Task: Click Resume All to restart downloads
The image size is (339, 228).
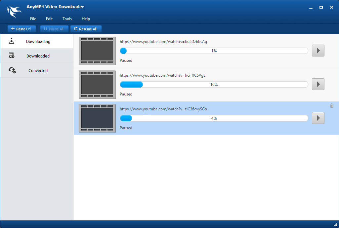Action: pos(86,29)
